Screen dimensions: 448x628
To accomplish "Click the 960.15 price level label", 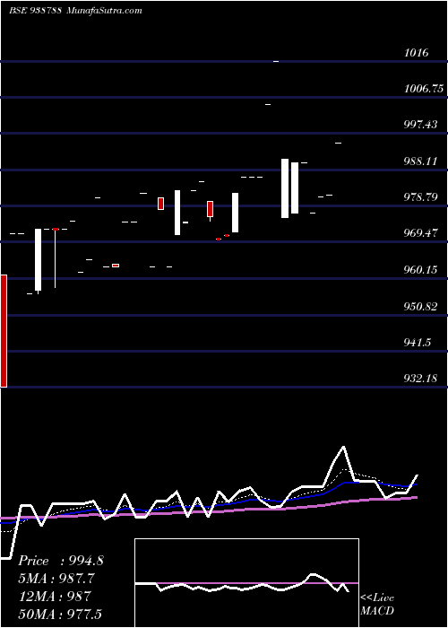I will pyautogui.click(x=420, y=270).
